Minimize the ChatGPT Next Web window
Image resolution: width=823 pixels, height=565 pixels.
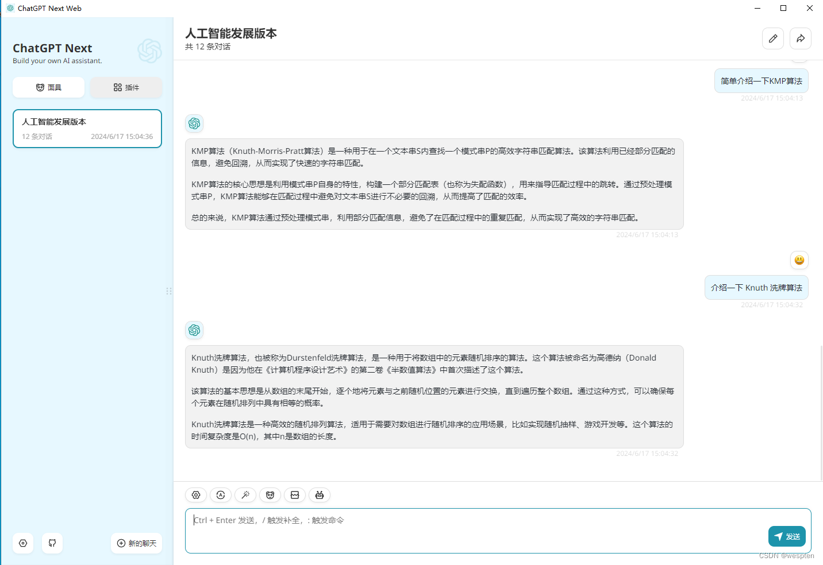pyautogui.click(x=757, y=8)
